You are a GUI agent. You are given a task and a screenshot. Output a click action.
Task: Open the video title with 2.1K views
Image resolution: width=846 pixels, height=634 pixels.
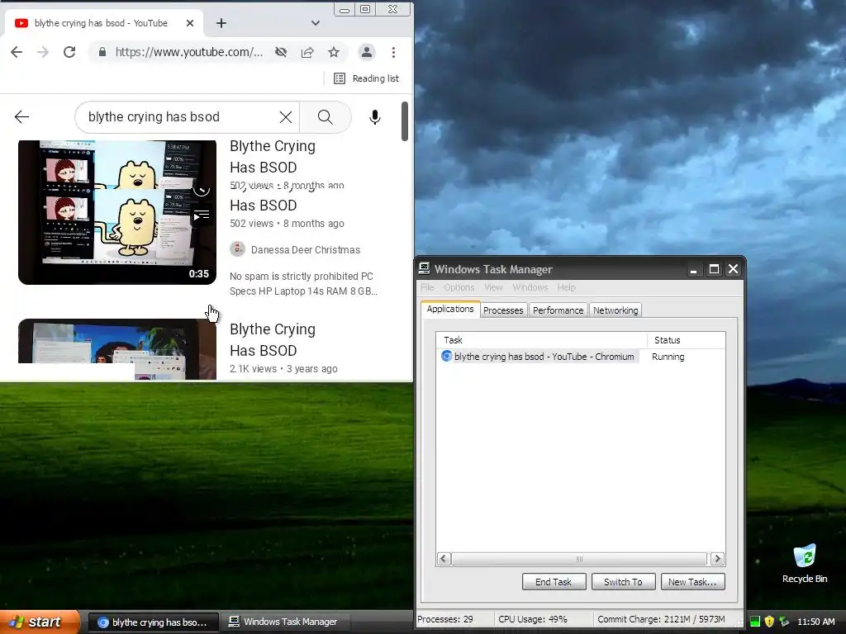tap(273, 339)
